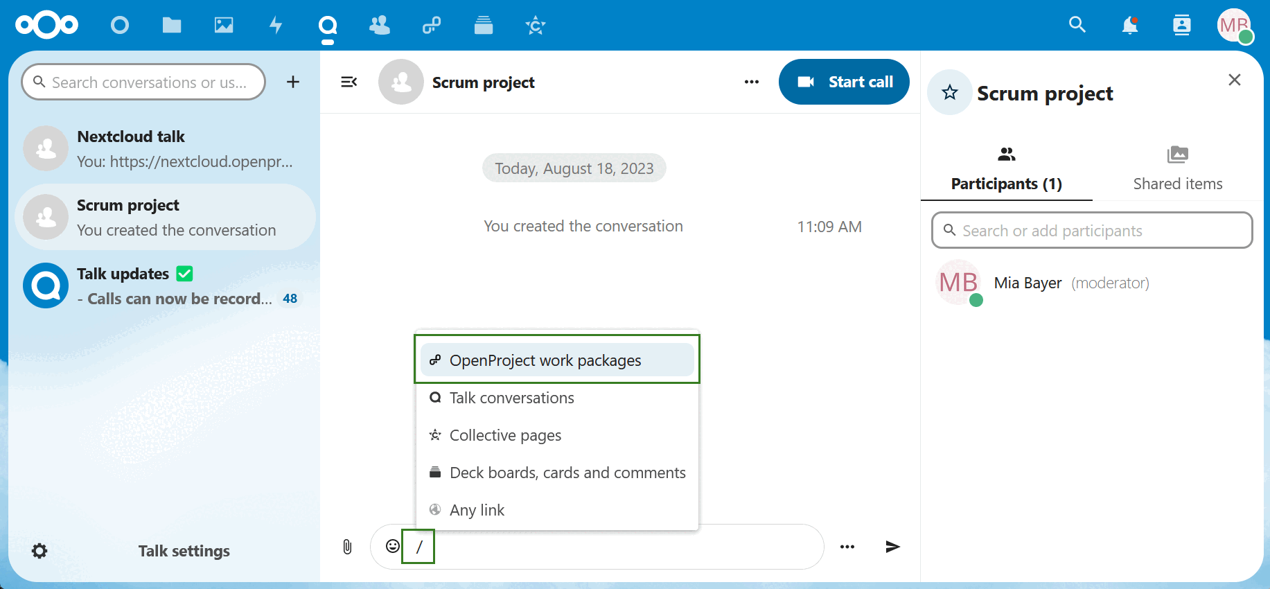The height and width of the screenshot is (589, 1270).
Task: Open message options menu beside send
Action: pos(847,547)
